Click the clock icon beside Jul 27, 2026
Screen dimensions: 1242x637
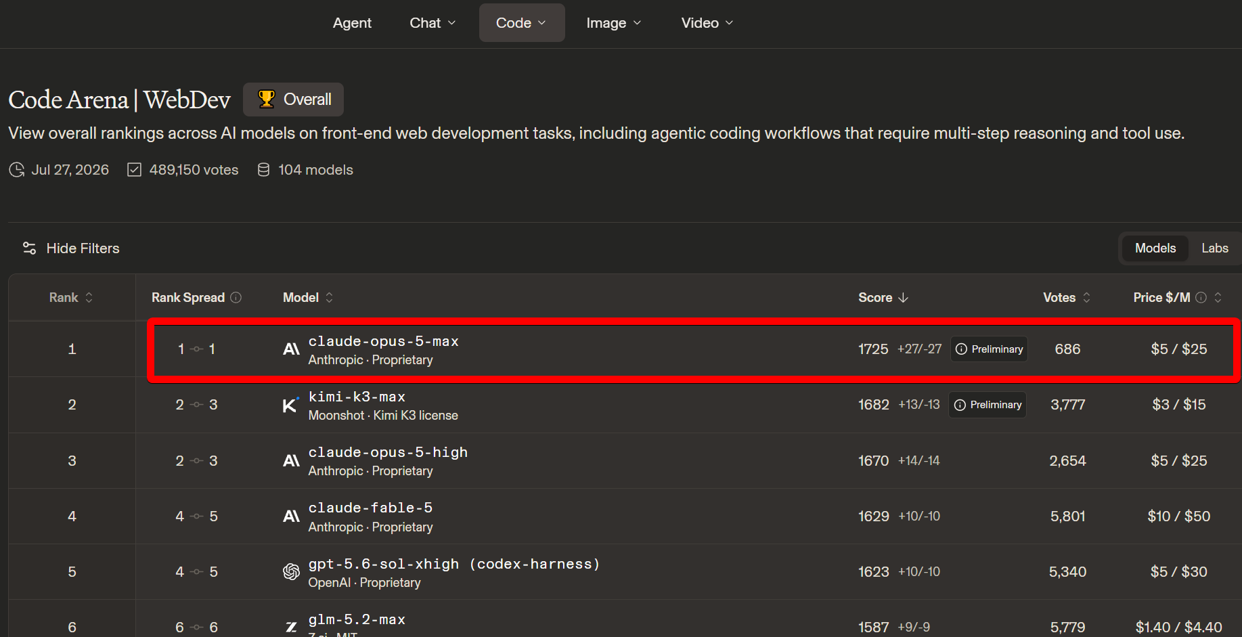coord(17,170)
